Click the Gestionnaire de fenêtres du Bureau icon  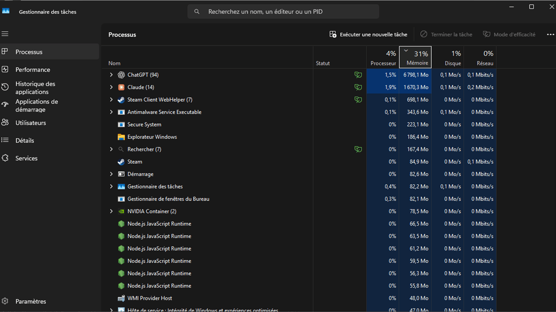click(121, 199)
